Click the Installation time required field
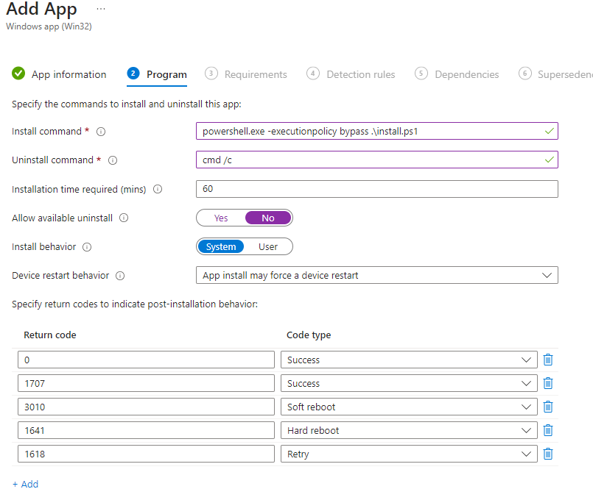The image size is (593, 489). click(x=376, y=189)
